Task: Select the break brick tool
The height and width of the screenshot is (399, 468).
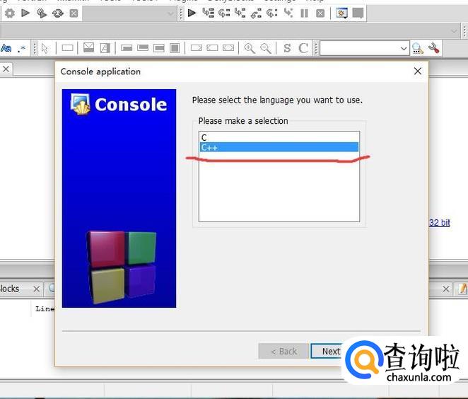Action: pos(127,48)
